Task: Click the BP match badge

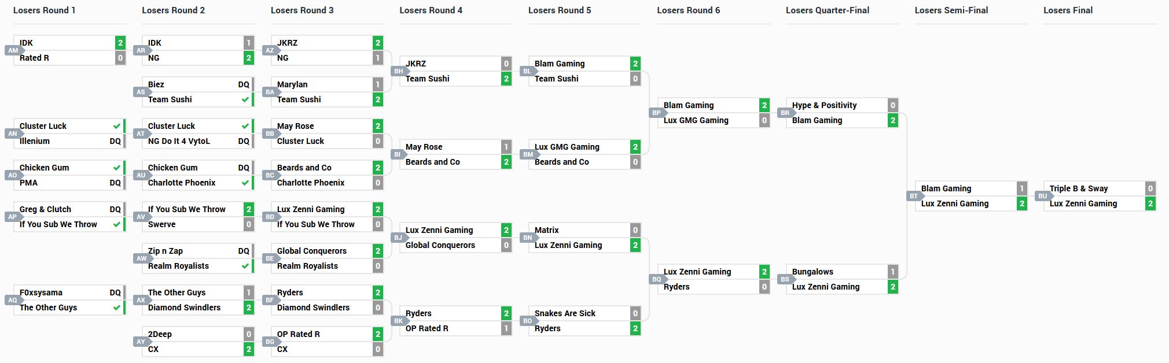Action: [x=656, y=113]
